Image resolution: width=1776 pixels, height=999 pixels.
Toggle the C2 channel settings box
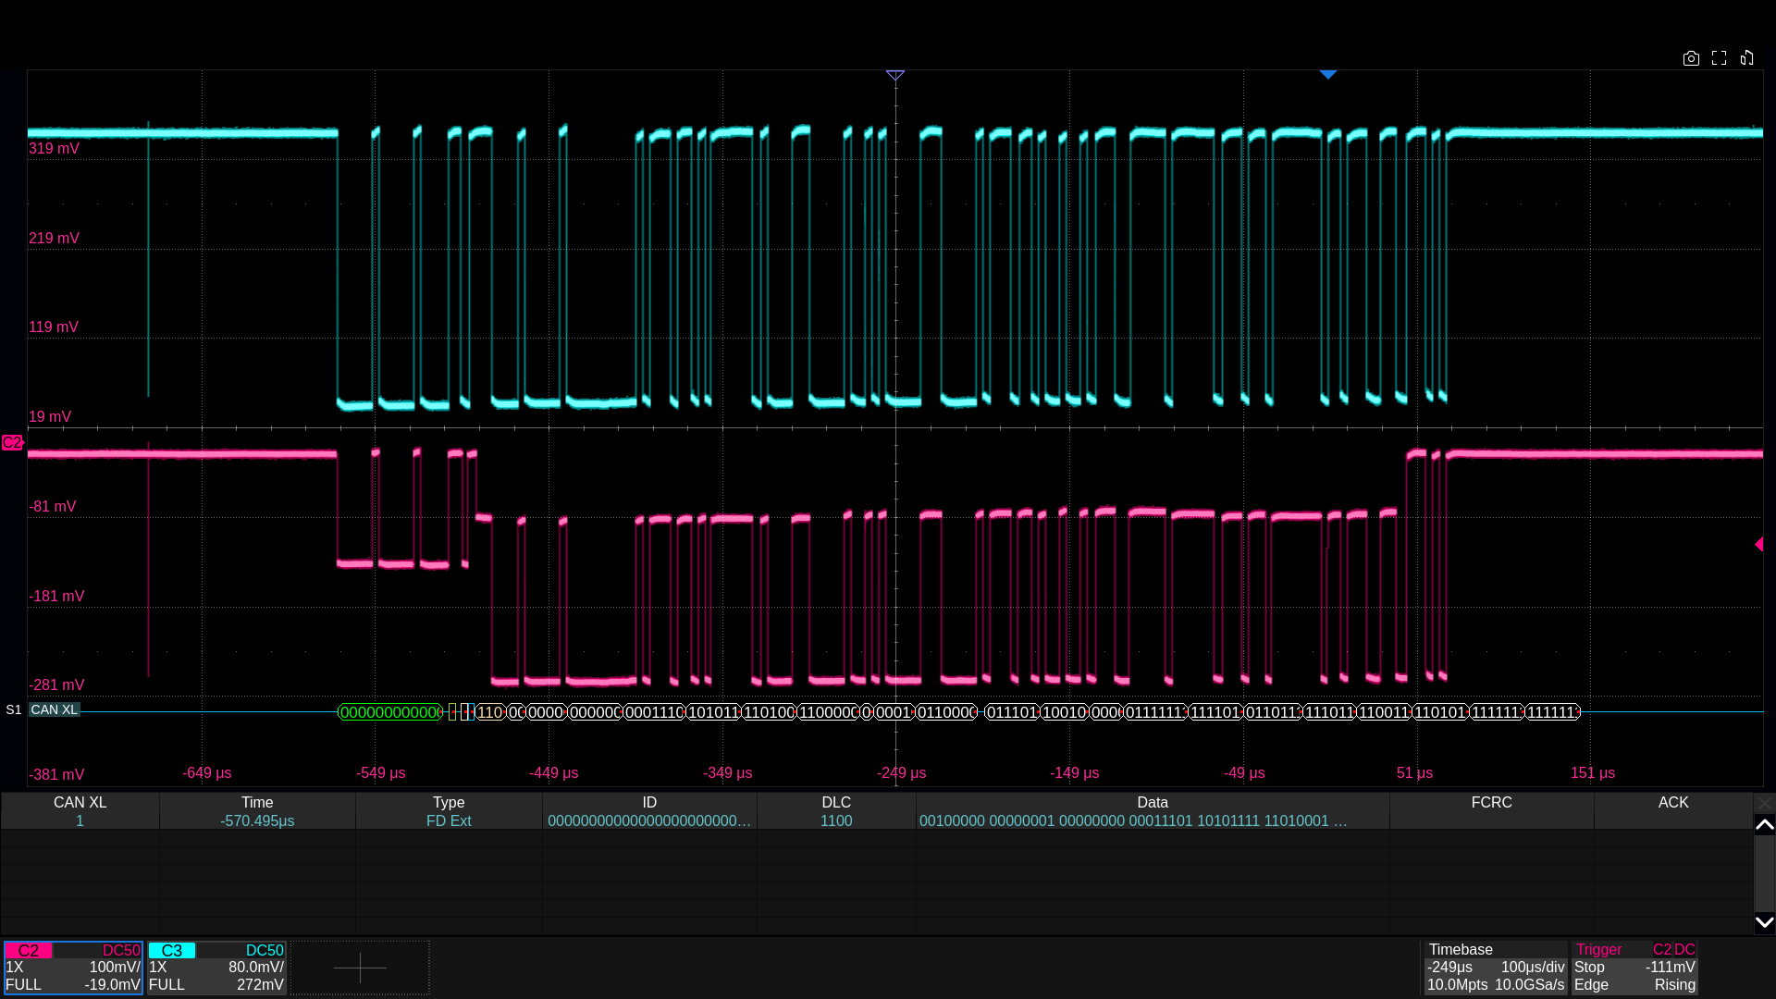click(x=73, y=968)
